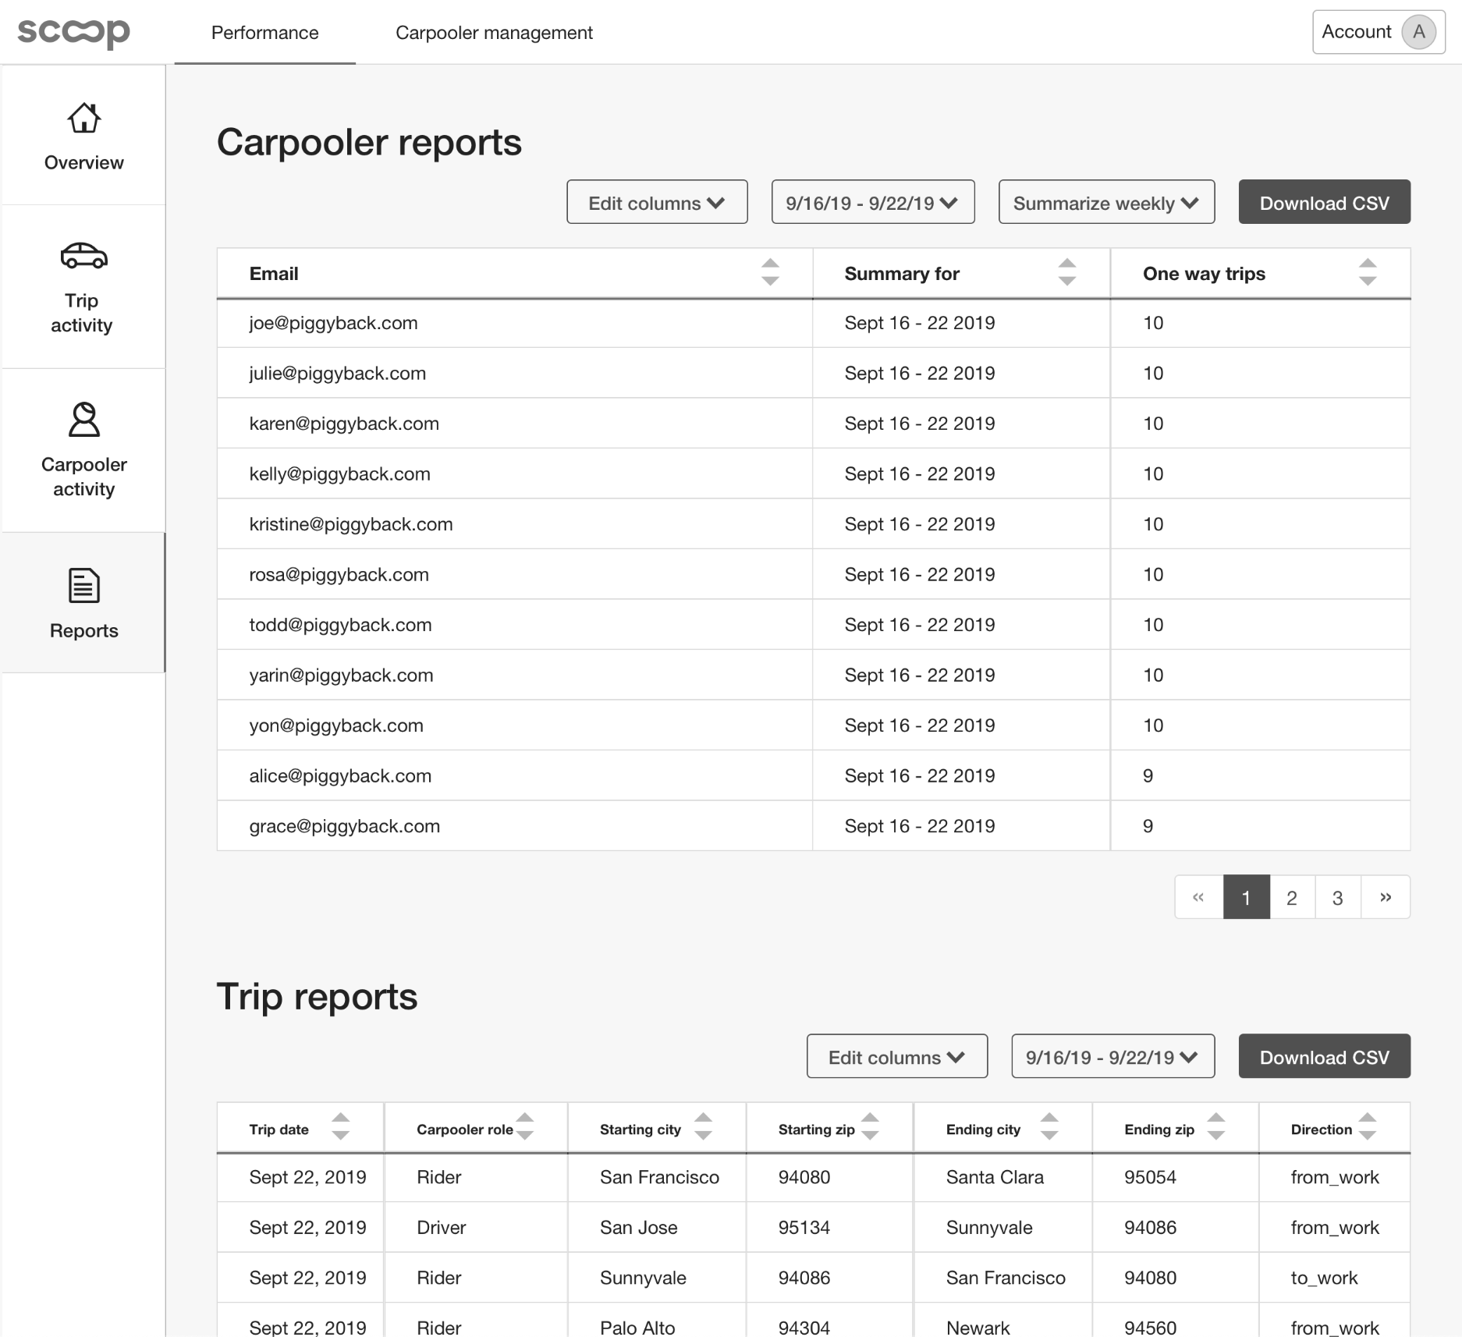Viewport: 1462px width, 1337px height.
Task: Download CSV of Trip reports
Action: click(1324, 1056)
